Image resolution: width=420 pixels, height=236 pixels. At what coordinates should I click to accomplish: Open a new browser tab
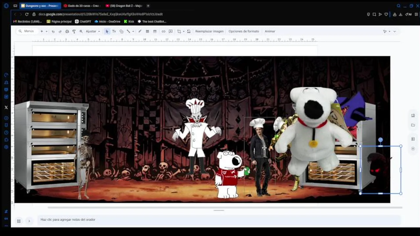click(148, 6)
